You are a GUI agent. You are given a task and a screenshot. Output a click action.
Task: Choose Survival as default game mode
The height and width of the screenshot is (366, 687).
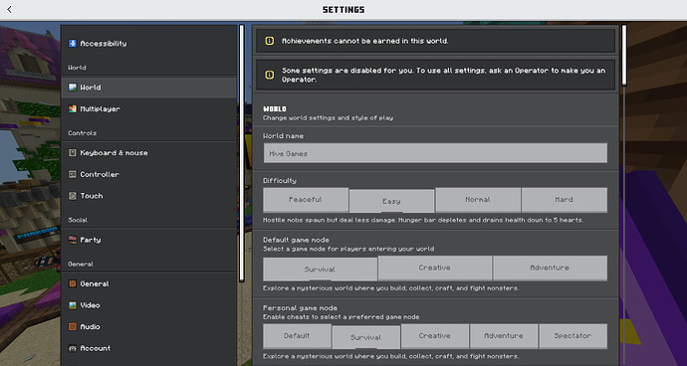click(x=320, y=269)
